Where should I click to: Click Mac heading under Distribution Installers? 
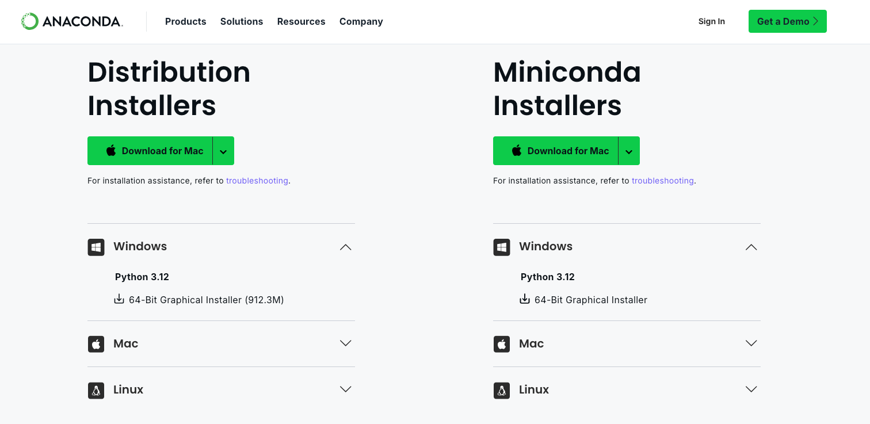click(x=125, y=343)
